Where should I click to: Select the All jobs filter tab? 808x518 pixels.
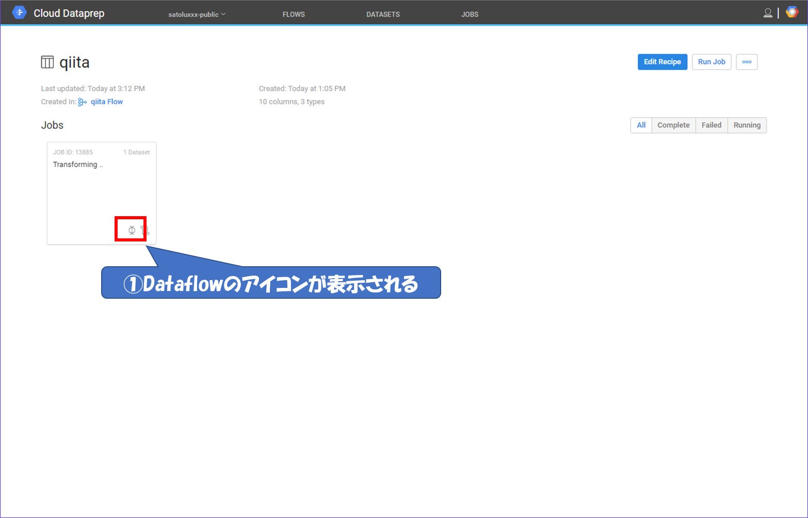tap(641, 125)
